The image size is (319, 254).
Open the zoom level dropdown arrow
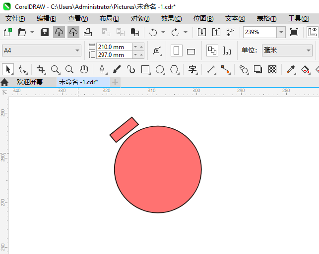tap(281, 32)
